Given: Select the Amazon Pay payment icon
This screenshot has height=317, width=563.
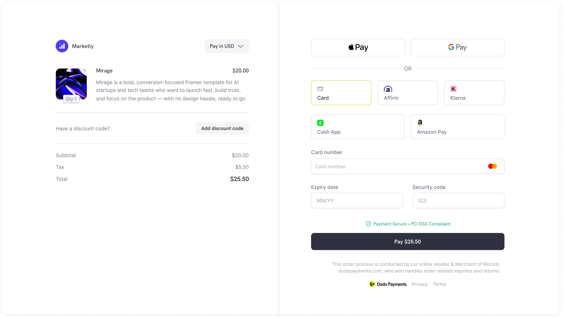Looking at the screenshot, I should pyautogui.click(x=420, y=122).
